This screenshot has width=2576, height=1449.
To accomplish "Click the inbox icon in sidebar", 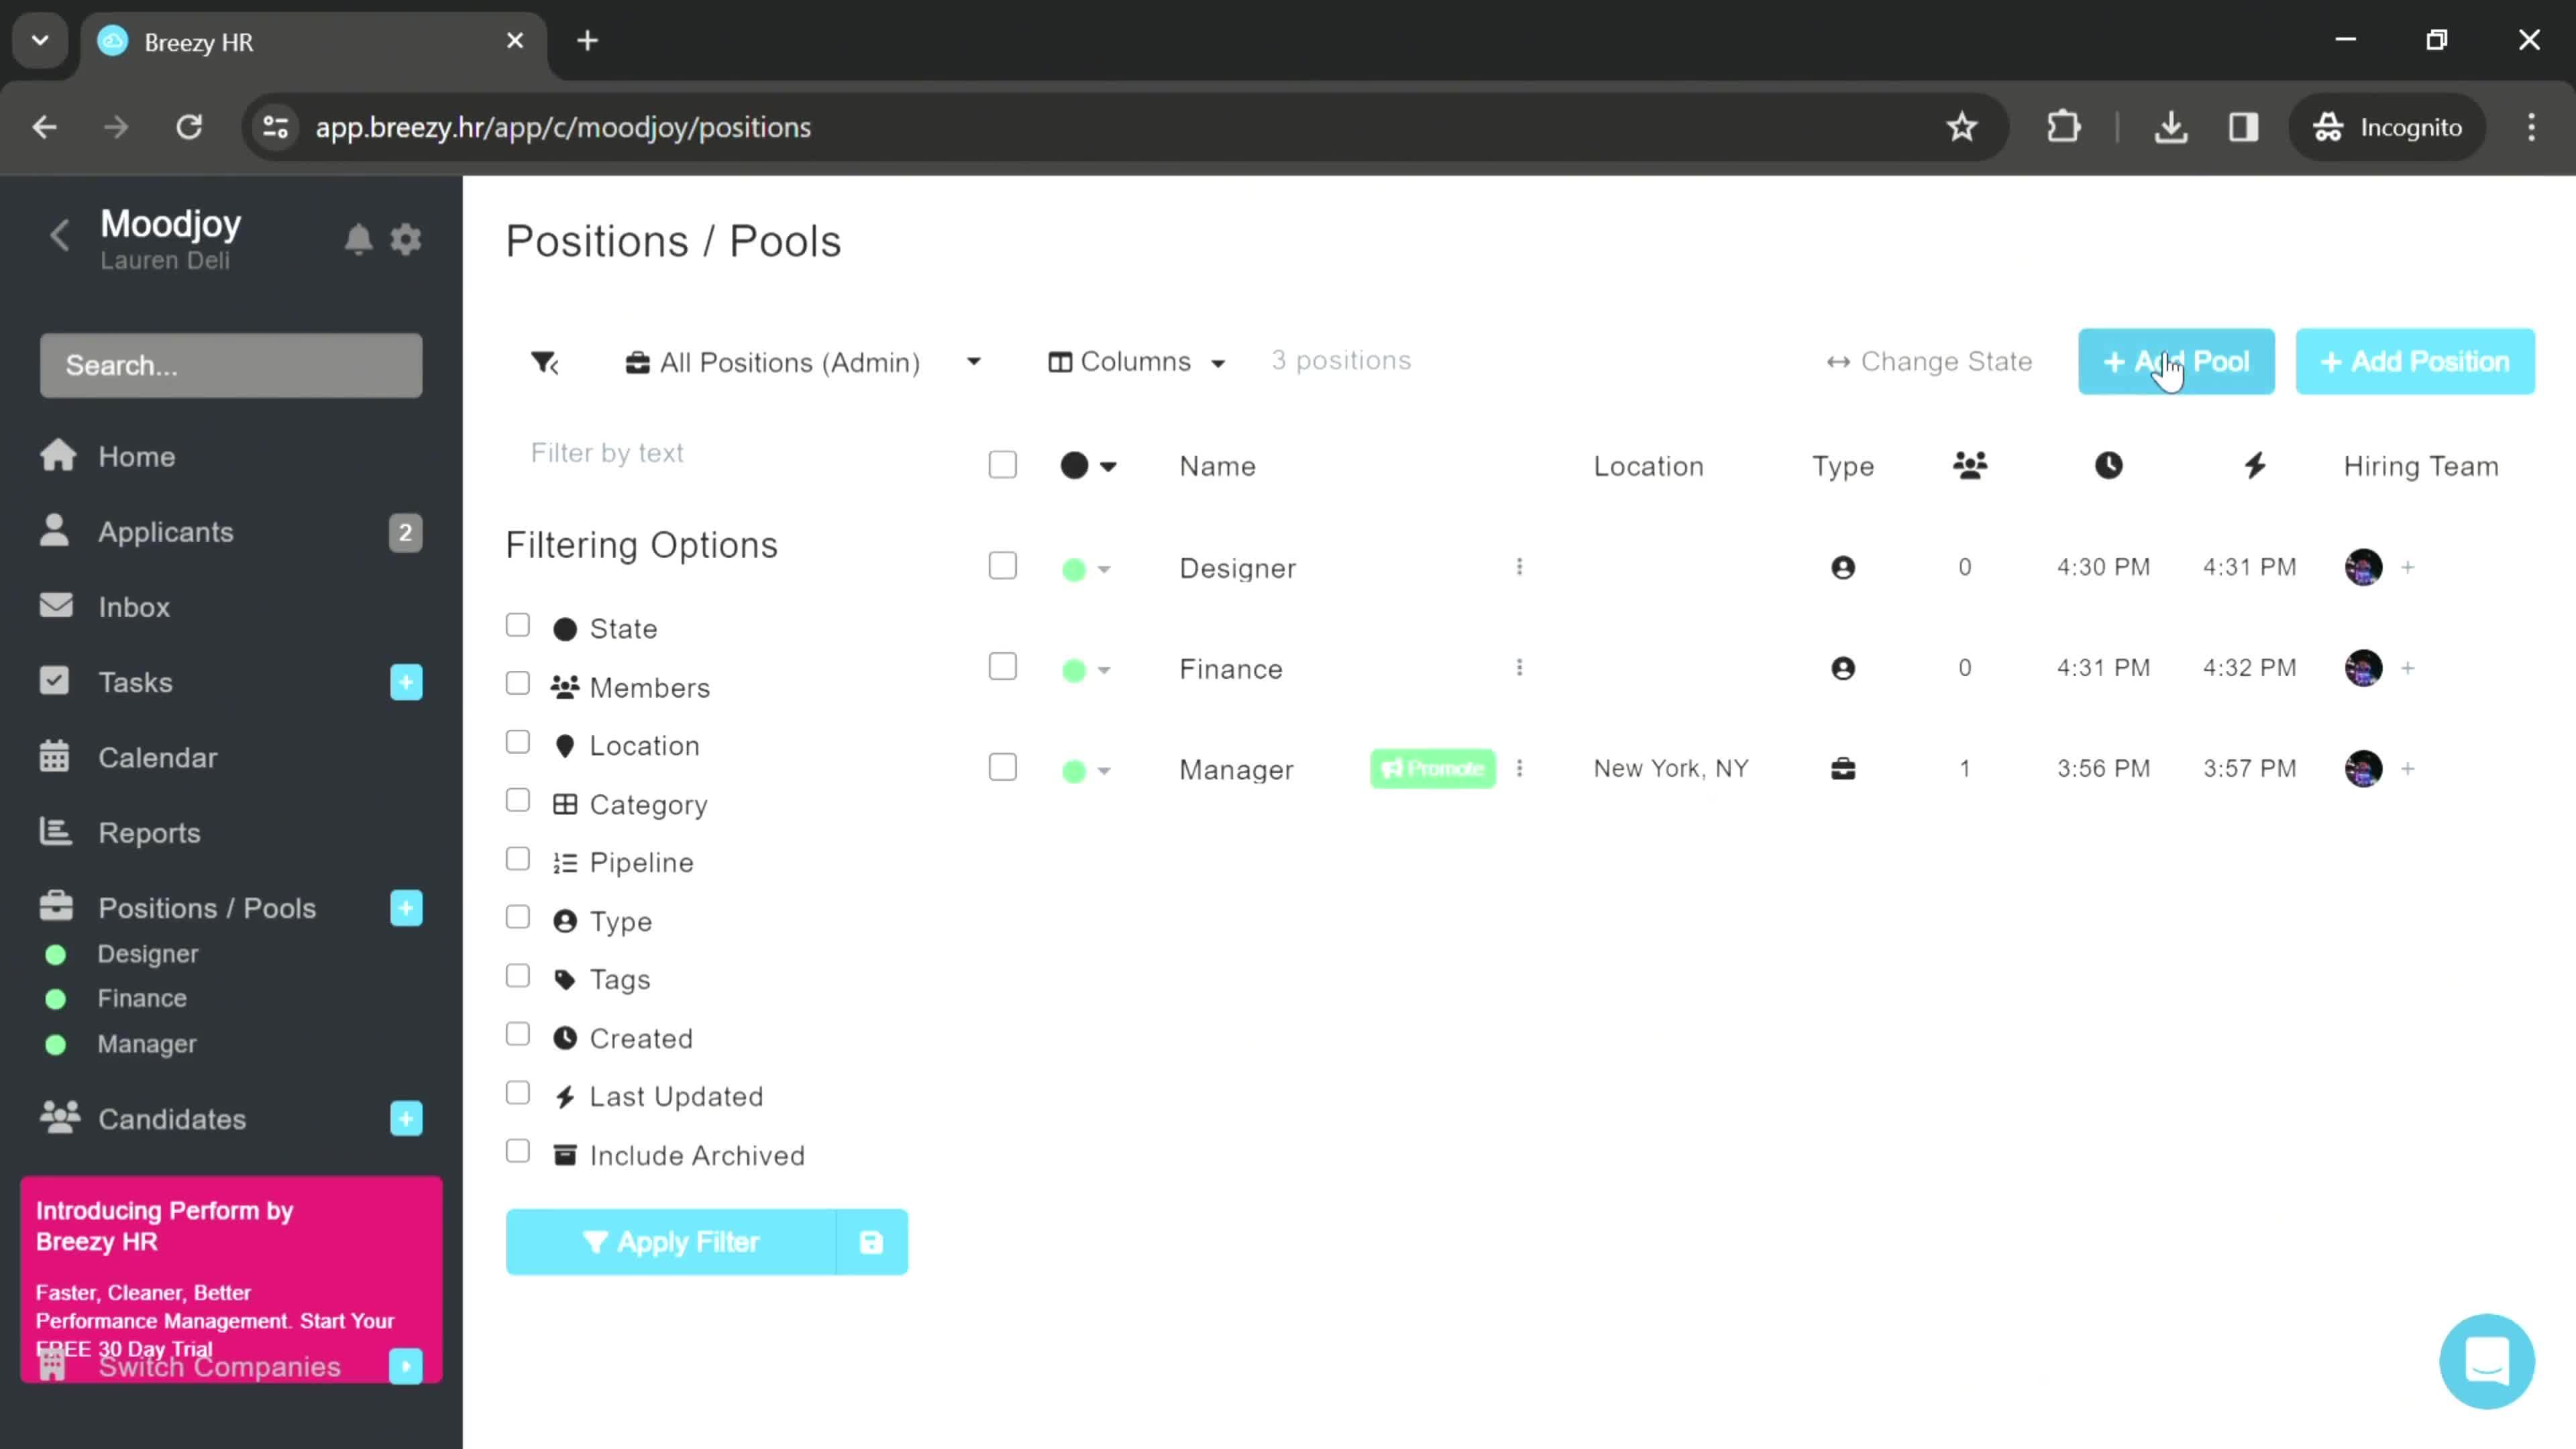I will pos(55,607).
